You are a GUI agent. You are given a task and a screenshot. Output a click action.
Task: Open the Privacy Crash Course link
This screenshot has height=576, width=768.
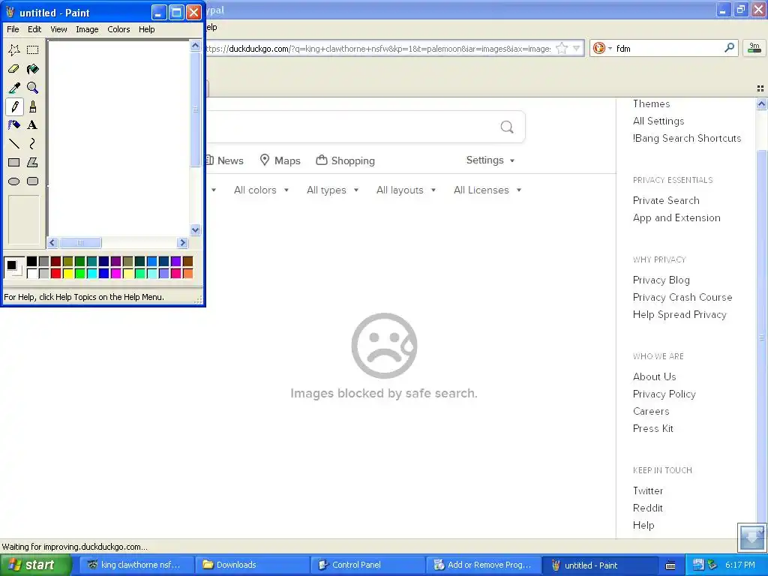[x=682, y=297]
